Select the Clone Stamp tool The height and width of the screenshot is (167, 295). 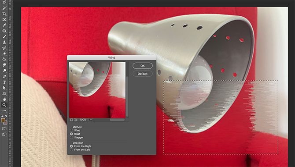click(4, 43)
